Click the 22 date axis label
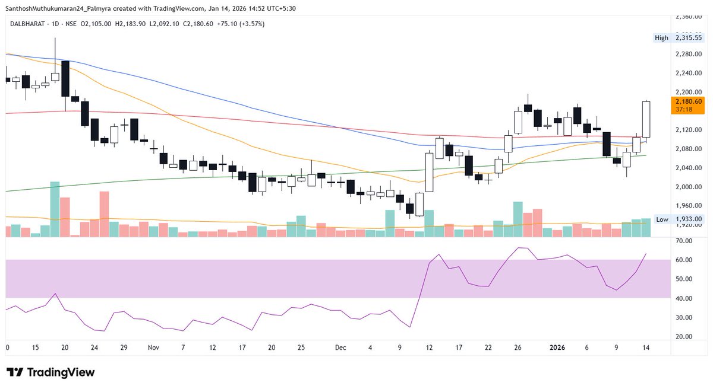713x389 pixels. [488, 349]
